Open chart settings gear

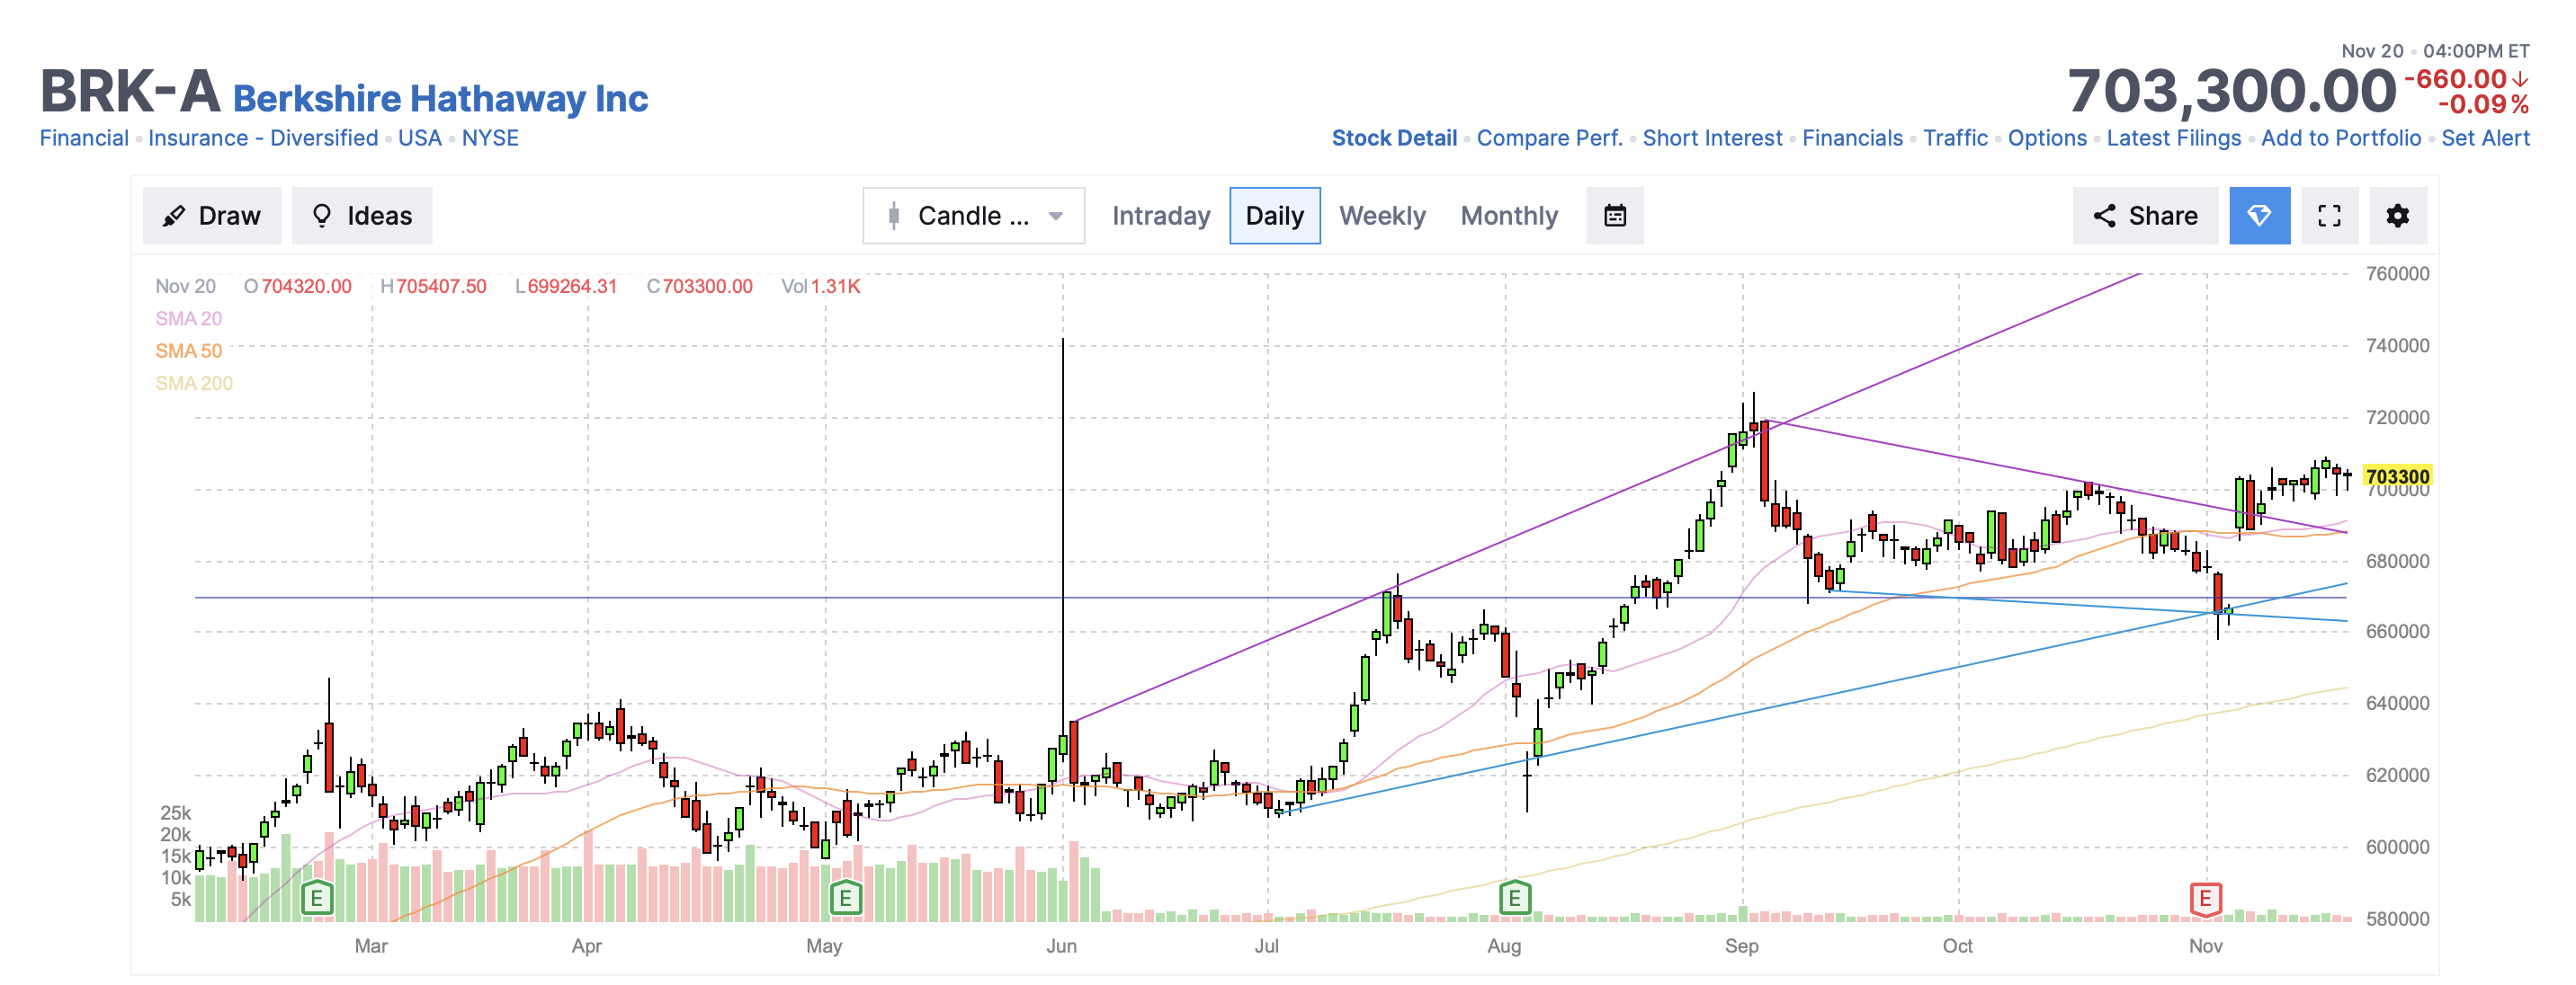tap(2397, 216)
